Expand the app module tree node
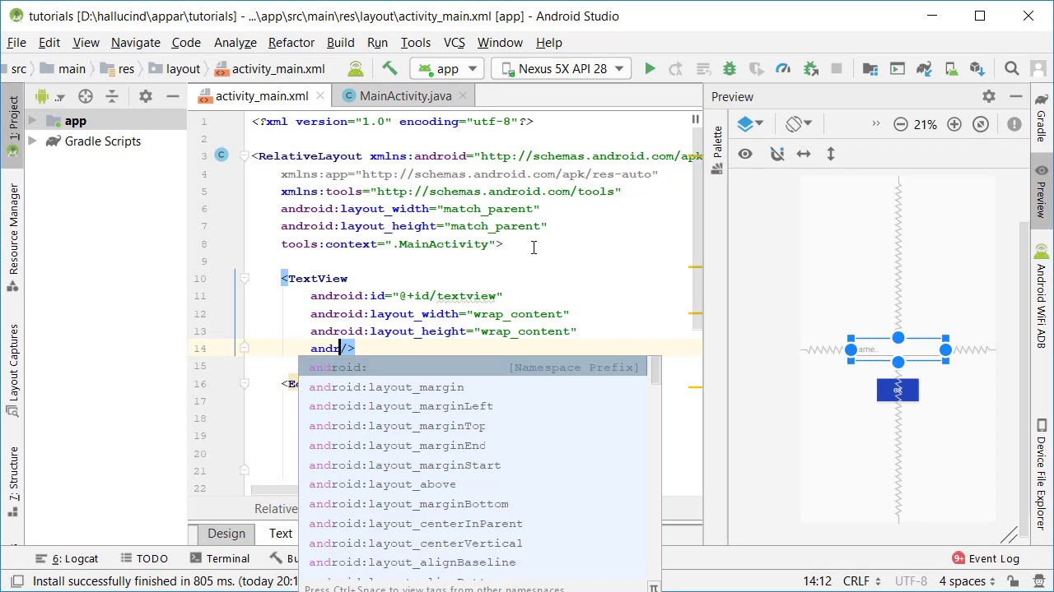 tap(32, 121)
